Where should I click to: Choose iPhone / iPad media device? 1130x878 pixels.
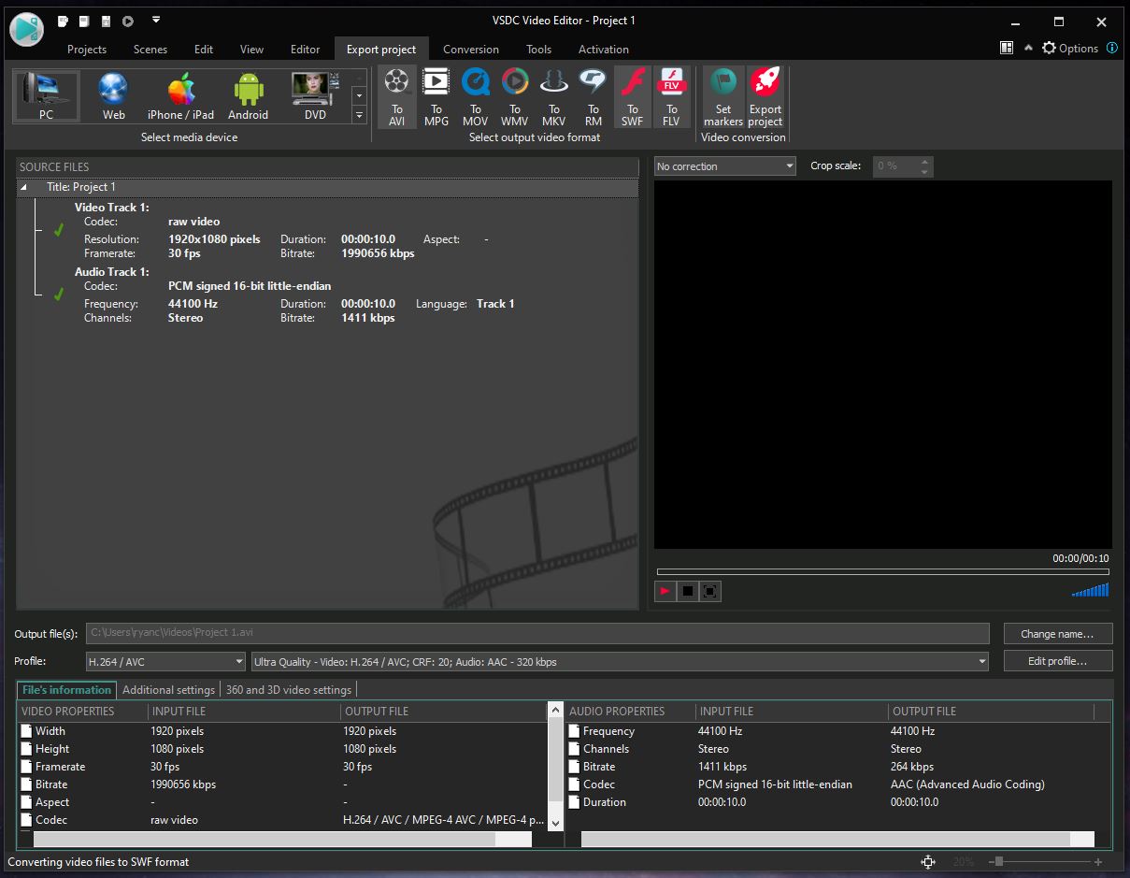coord(180,96)
